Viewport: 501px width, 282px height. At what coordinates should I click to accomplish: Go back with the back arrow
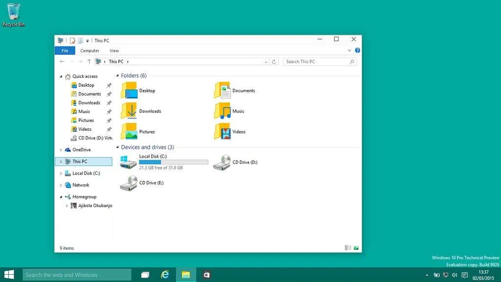tap(62, 61)
